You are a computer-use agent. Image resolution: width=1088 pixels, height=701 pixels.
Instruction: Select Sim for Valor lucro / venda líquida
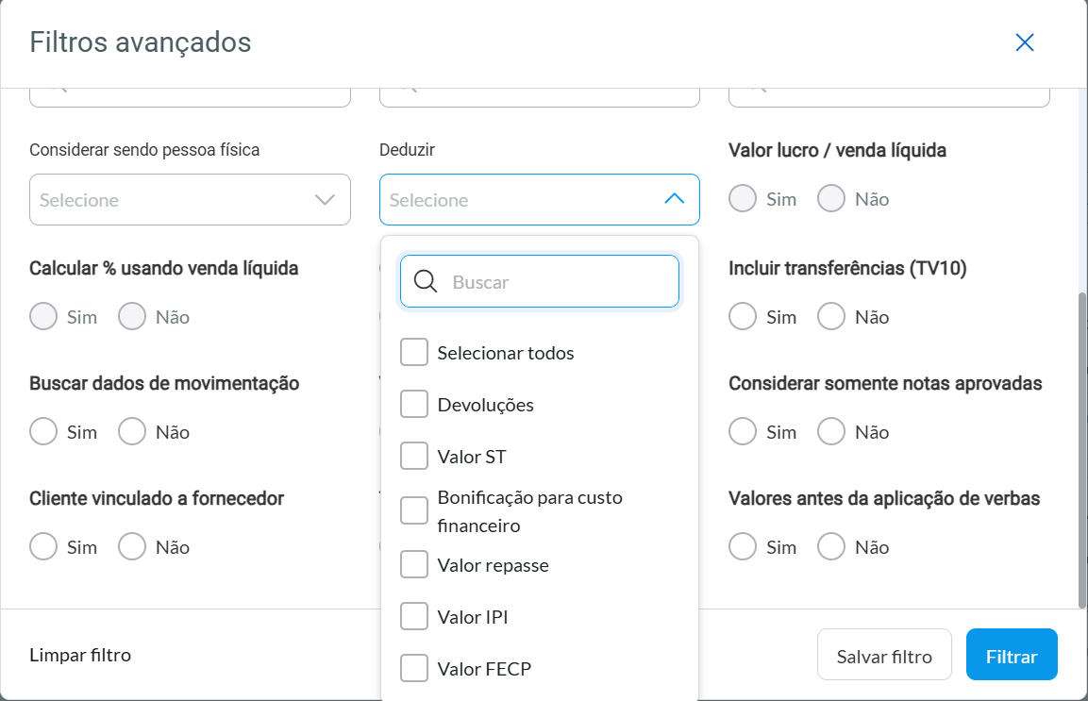742,198
